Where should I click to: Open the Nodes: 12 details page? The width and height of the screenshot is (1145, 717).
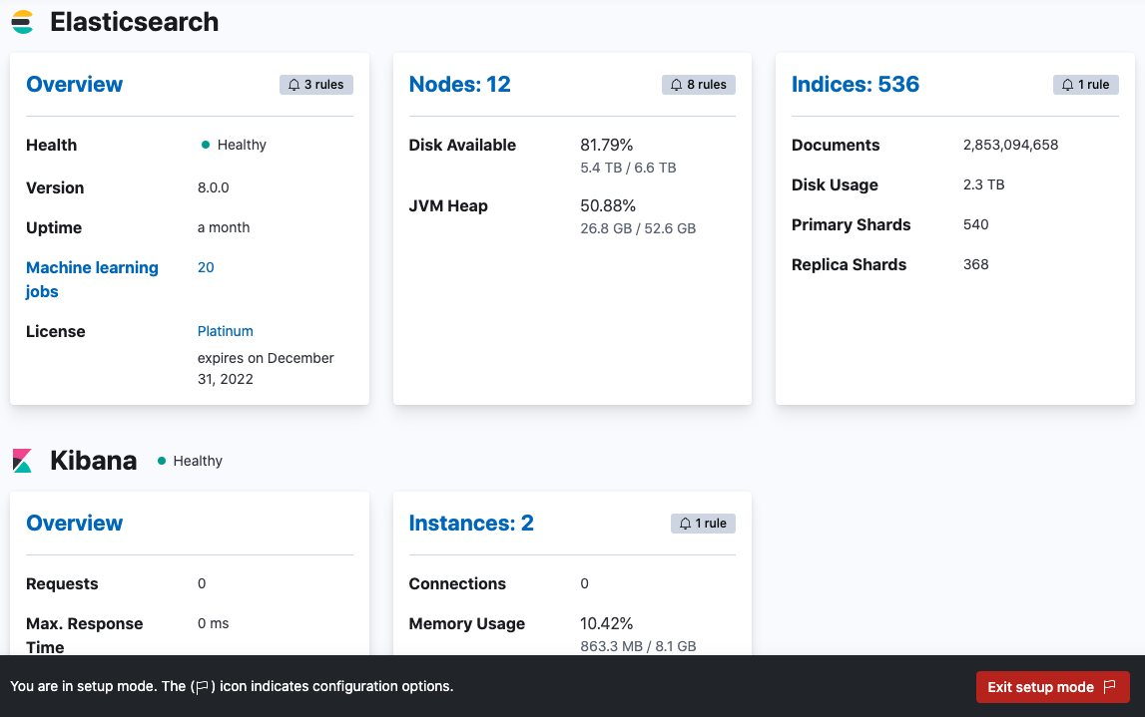click(x=459, y=85)
